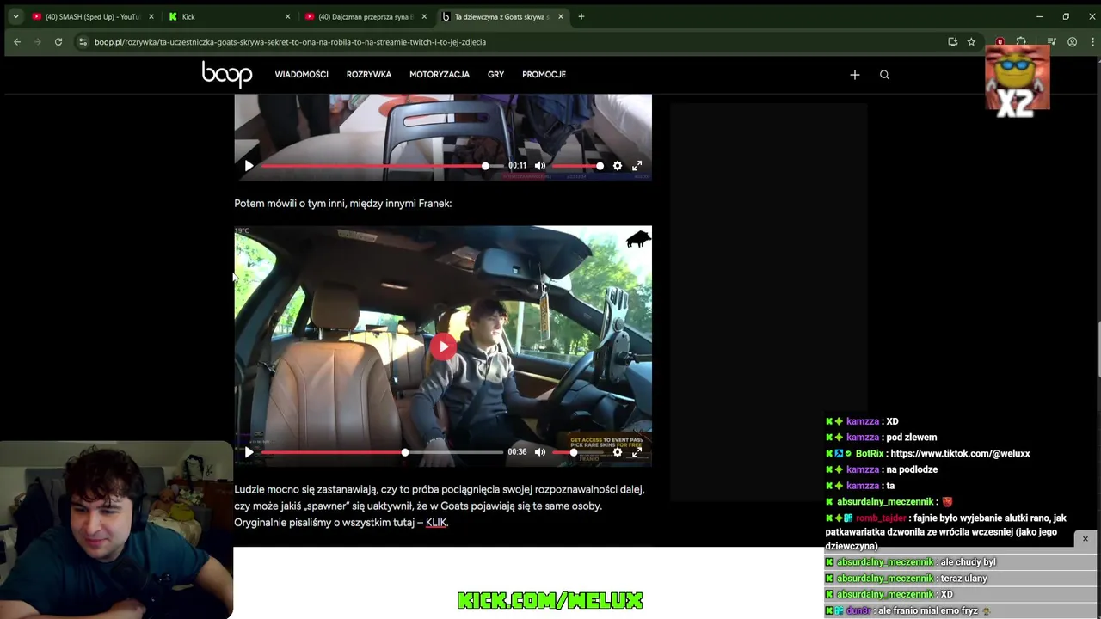Image resolution: width=1101 pixels, height=619 pixels.
Task: Enter fullscreen on the upper video
Action: point(637,166)
